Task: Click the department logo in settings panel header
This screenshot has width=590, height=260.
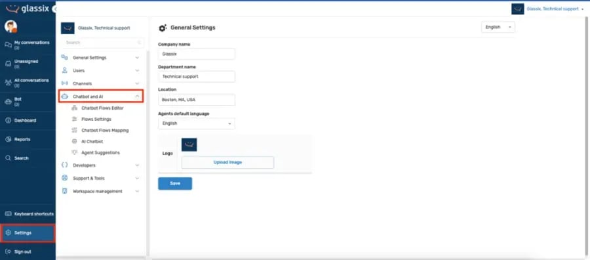Action: pyautogui.click(x=68, y=28)
